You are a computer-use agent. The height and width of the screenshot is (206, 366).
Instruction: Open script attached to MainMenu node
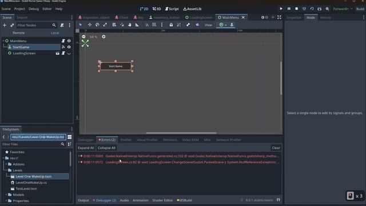click(x=63, y=41)
